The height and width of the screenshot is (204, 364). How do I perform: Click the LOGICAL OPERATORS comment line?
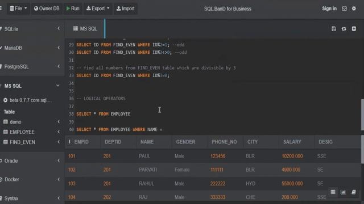click(x=101, y=99)
